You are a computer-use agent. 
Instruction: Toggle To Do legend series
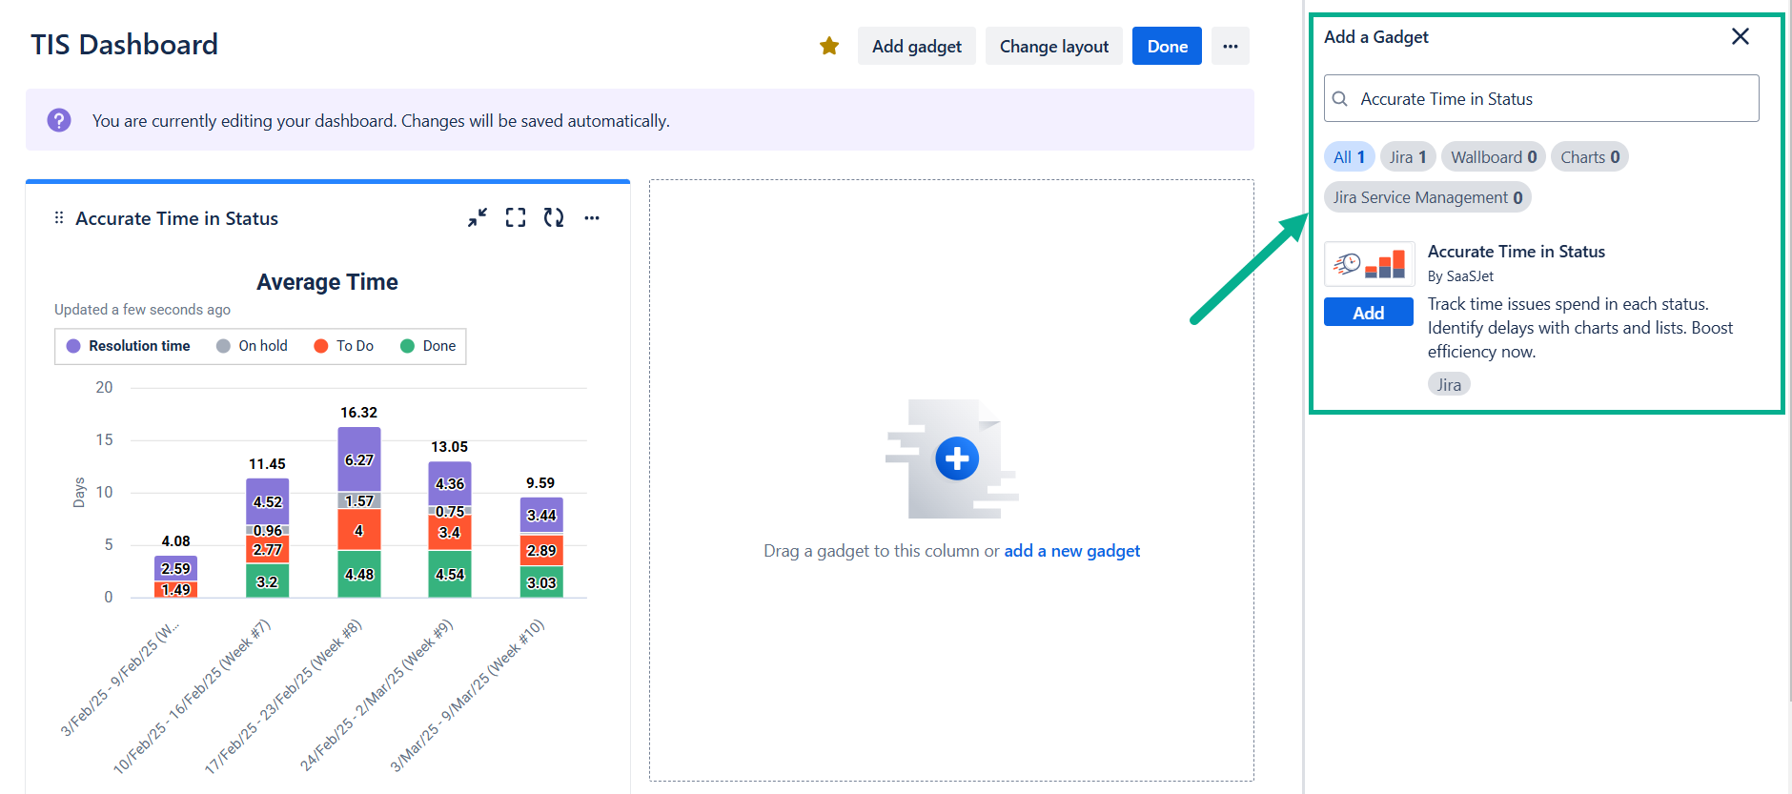click(344, 346)
